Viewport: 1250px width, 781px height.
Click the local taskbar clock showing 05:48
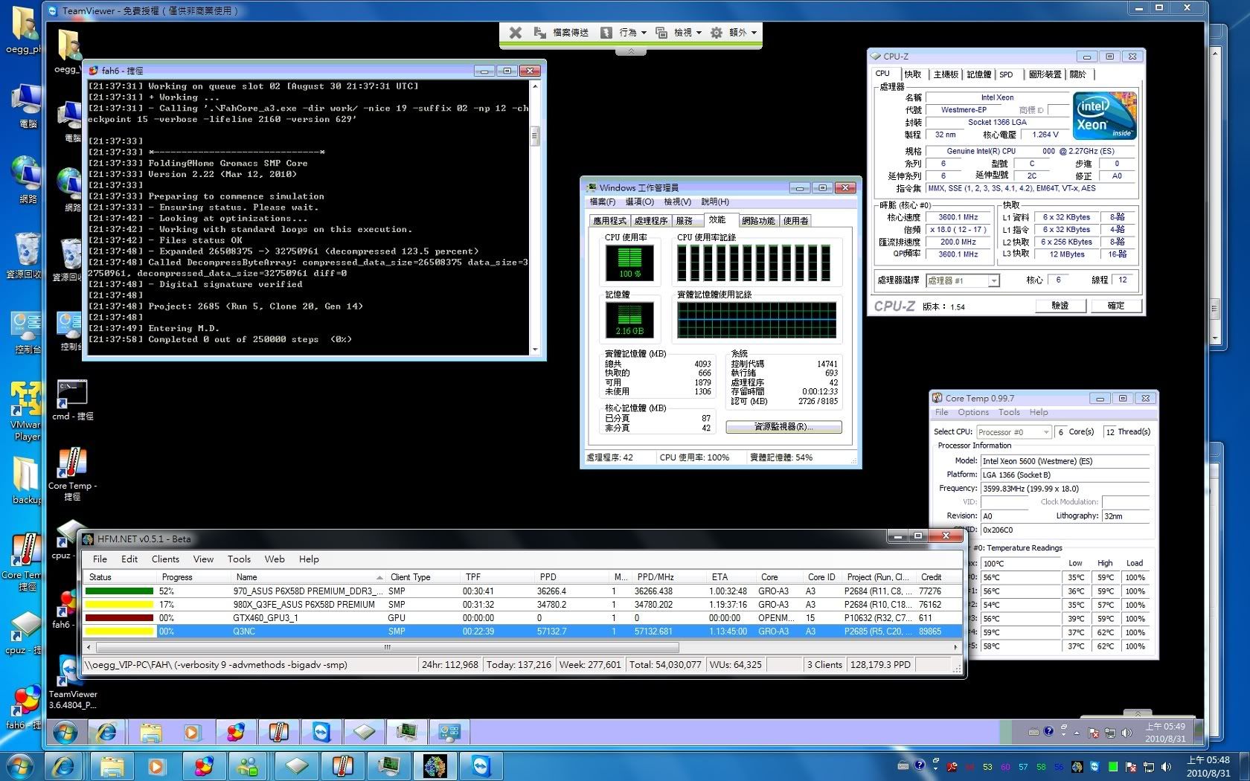click(x=1208, y=766)
